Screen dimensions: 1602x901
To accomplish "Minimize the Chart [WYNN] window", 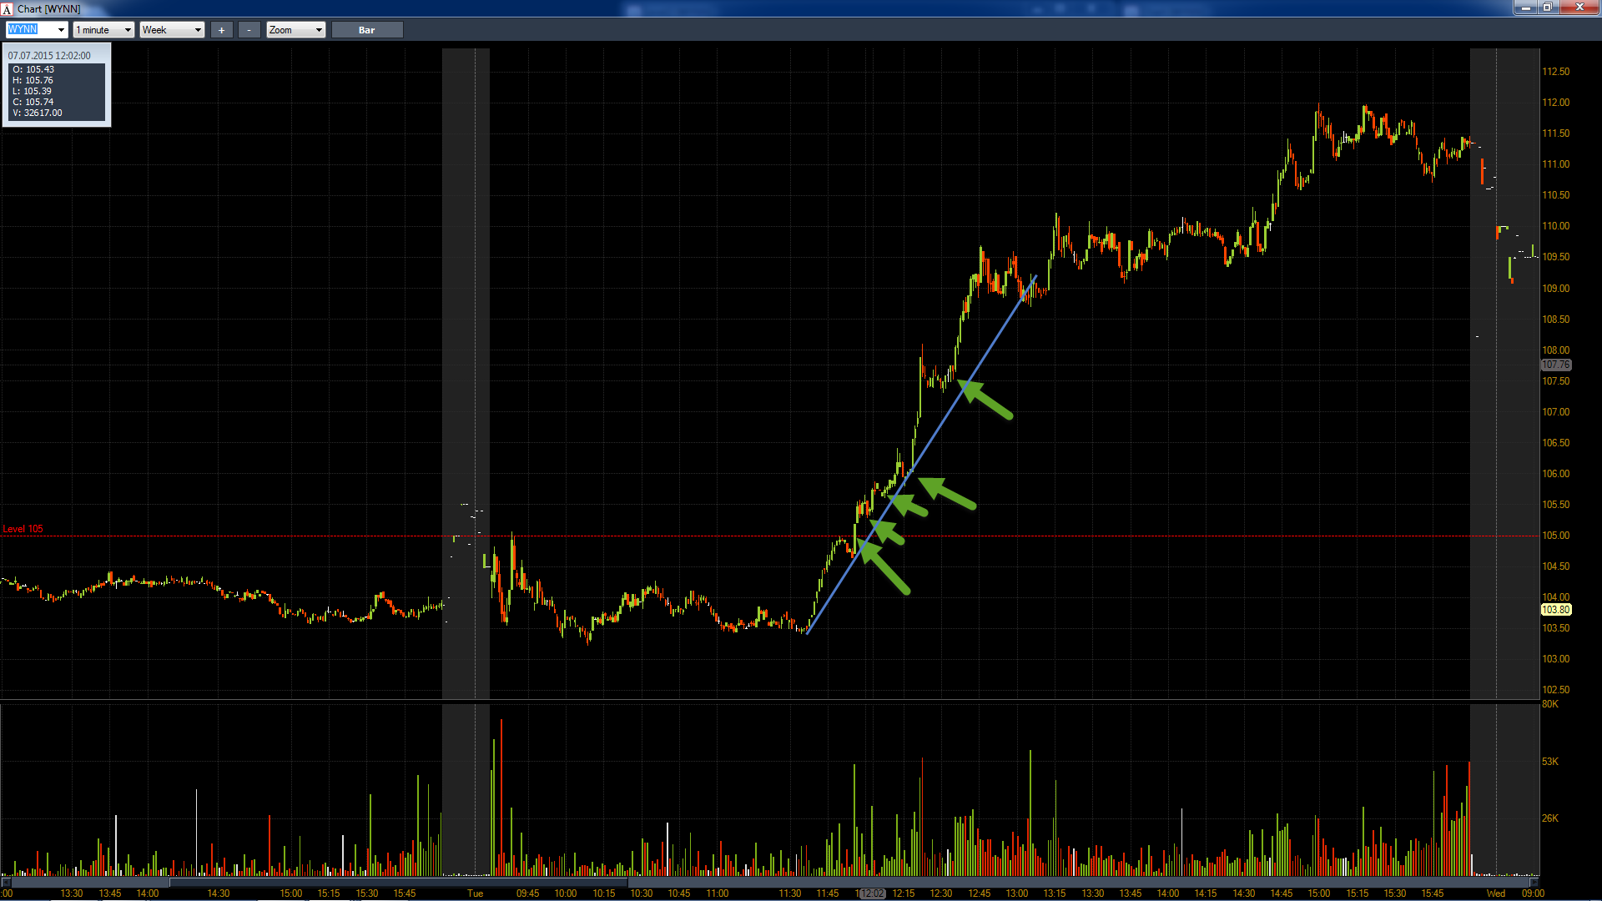I will [x=1525, y=8].
